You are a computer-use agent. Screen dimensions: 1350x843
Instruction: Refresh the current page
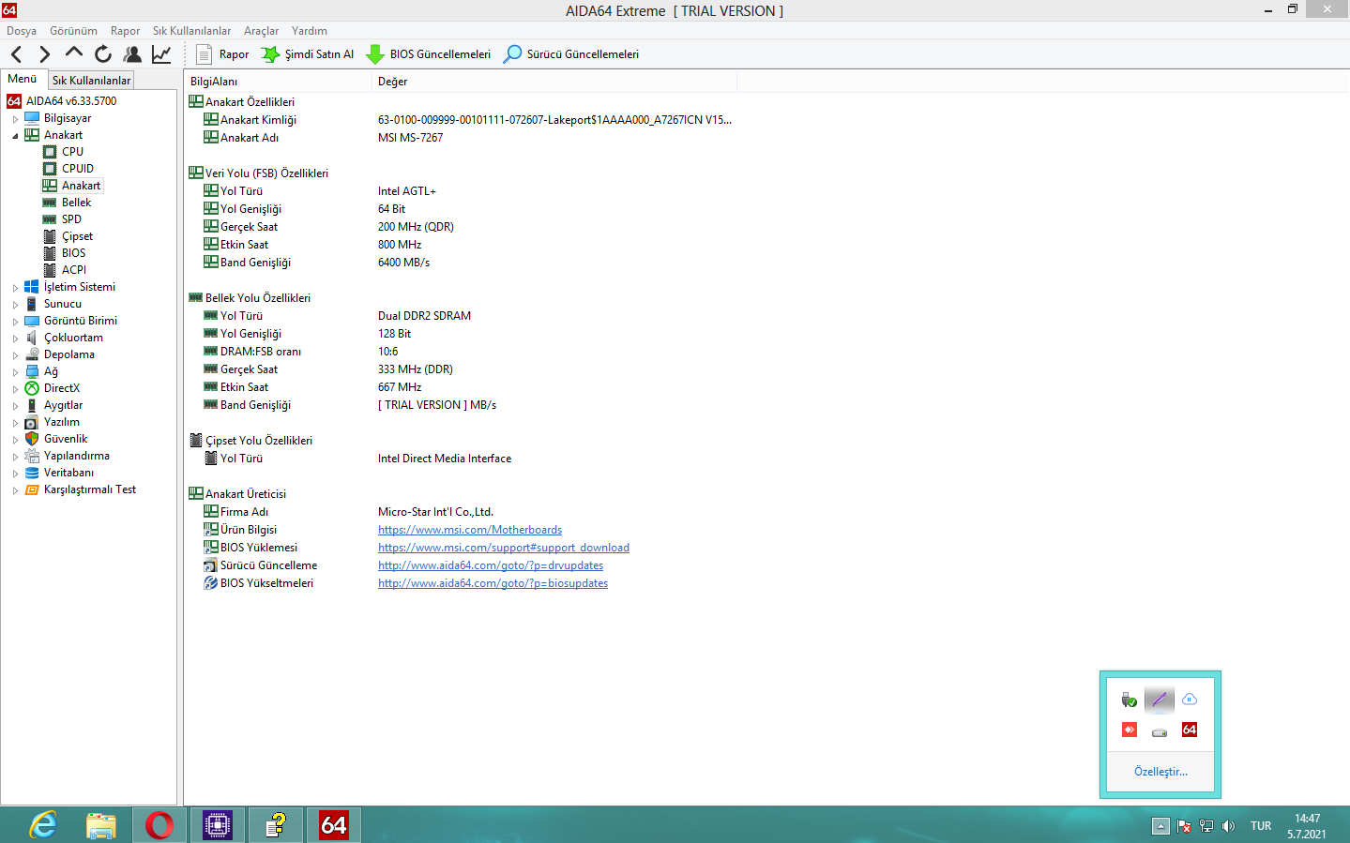click(103, 54)
